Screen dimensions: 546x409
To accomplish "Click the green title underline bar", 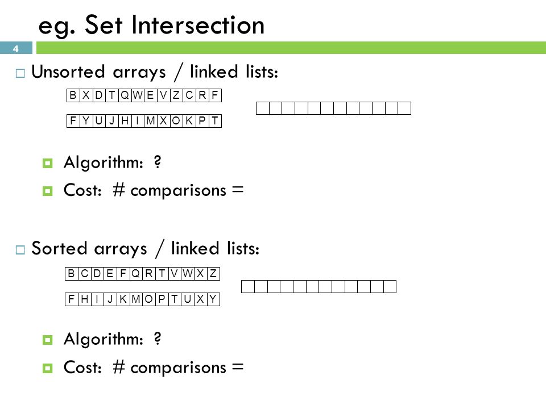I will (x=291, y=48).
